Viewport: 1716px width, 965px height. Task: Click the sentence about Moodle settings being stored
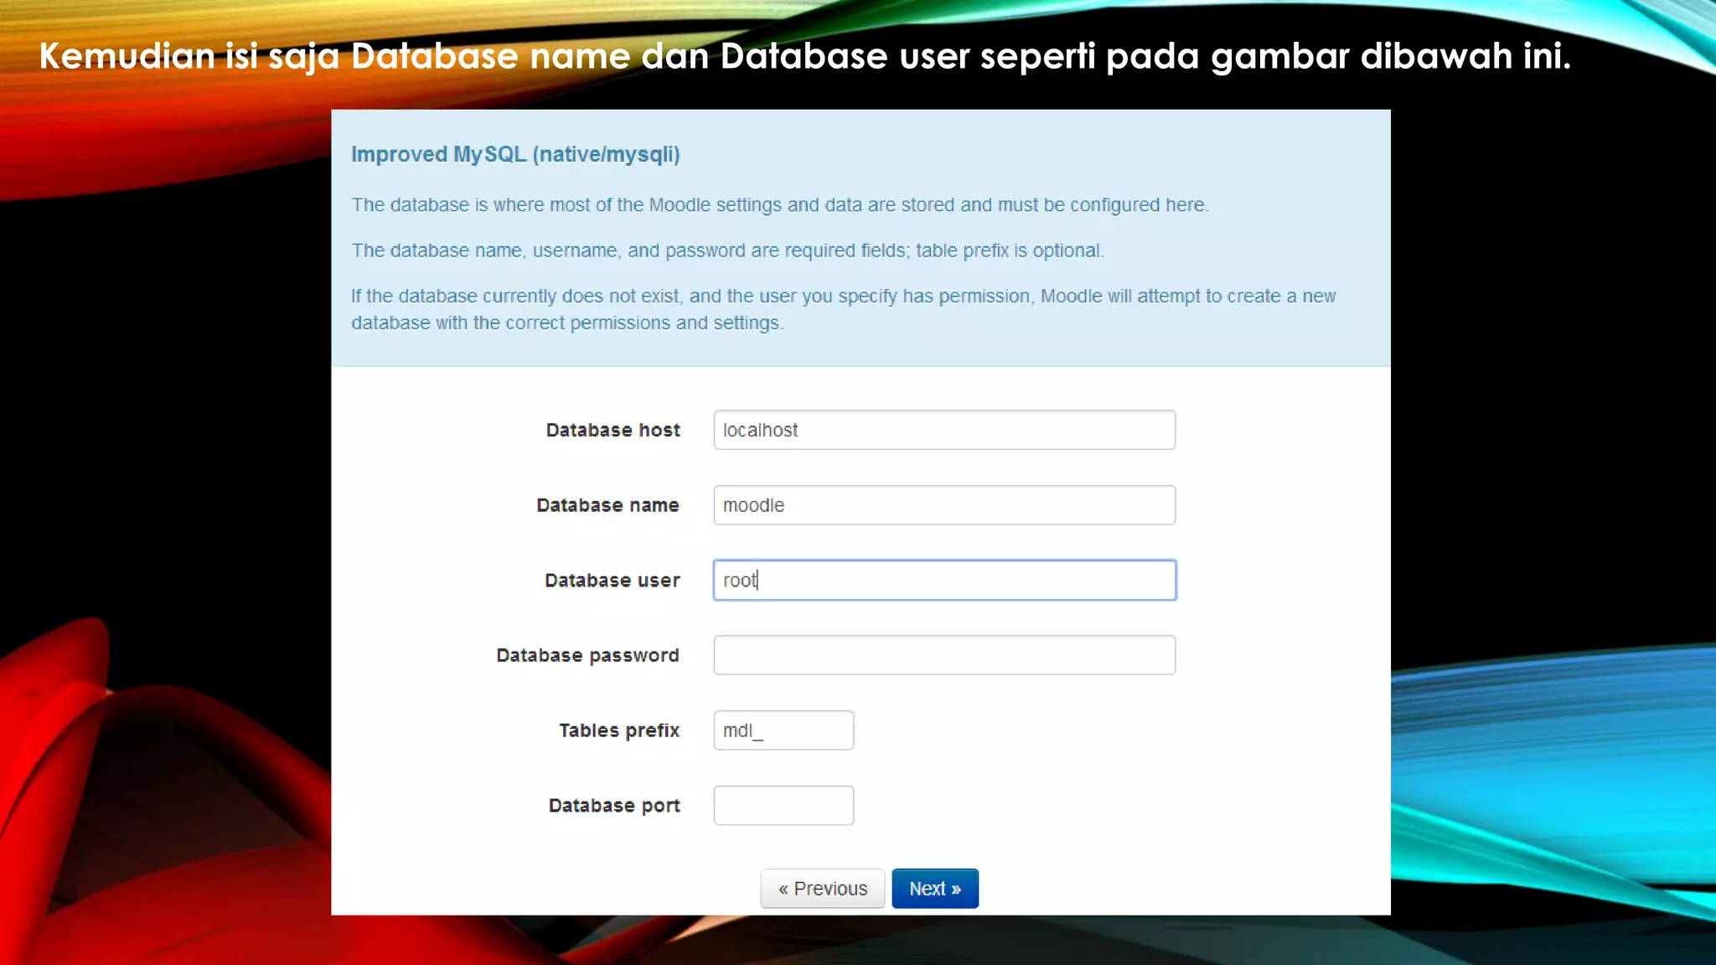click(x=779, y=205)
